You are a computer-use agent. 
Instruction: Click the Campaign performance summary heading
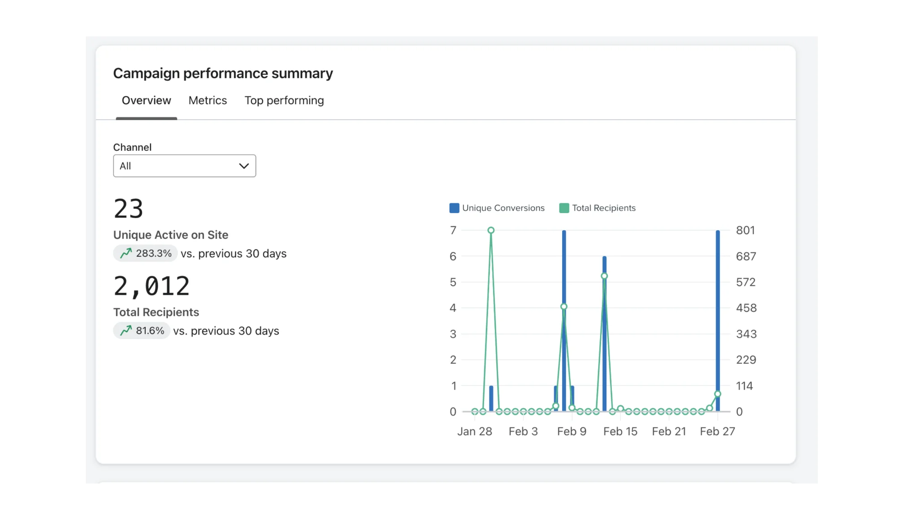coord(223,73)
